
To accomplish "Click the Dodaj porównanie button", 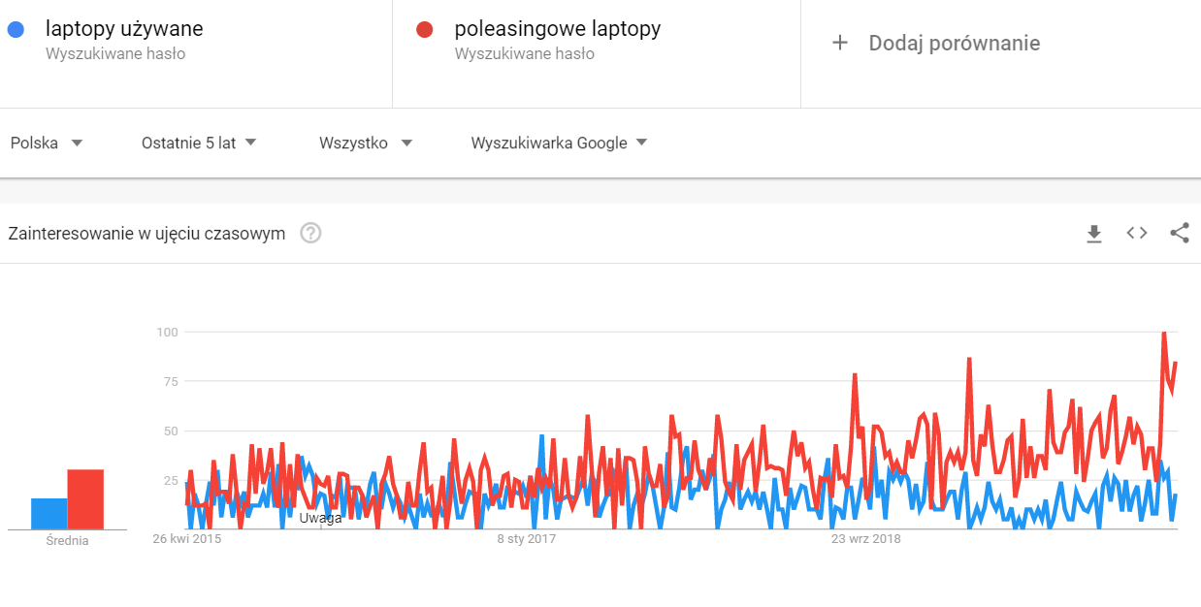I will tap(935, 43).
